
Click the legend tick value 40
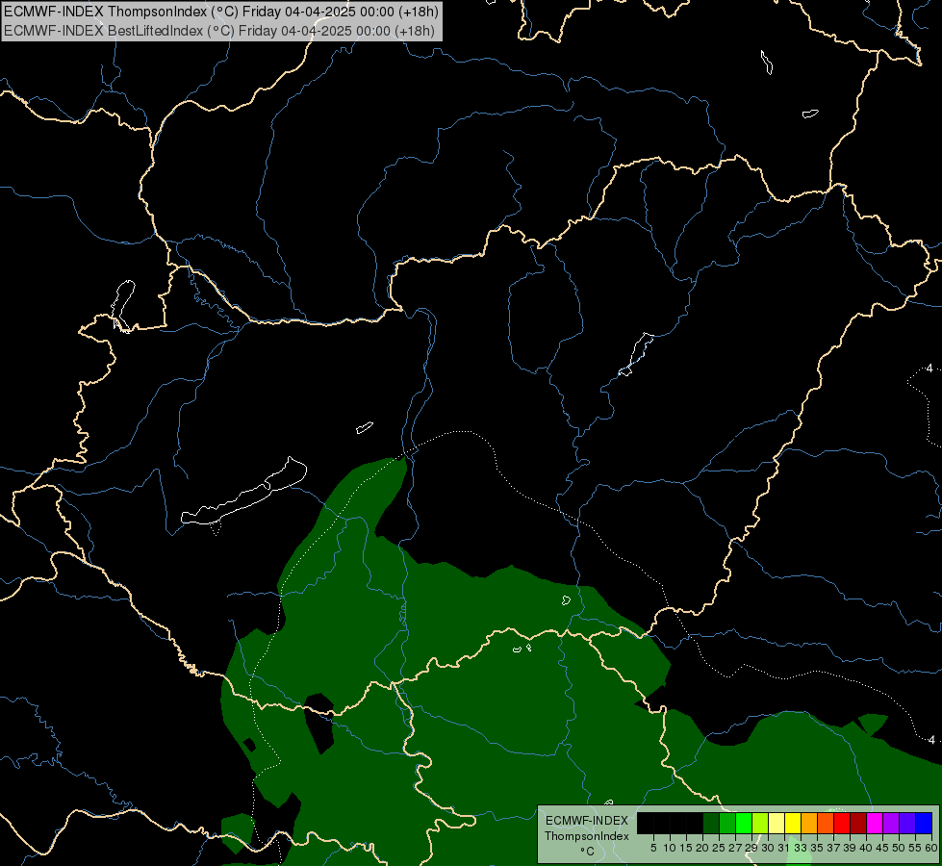(x=866, y=848)
